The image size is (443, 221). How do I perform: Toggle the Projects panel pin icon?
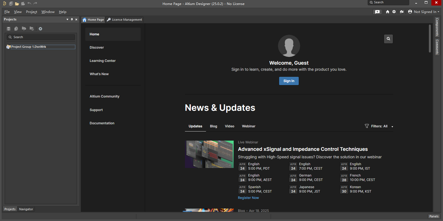coord(72,19)
